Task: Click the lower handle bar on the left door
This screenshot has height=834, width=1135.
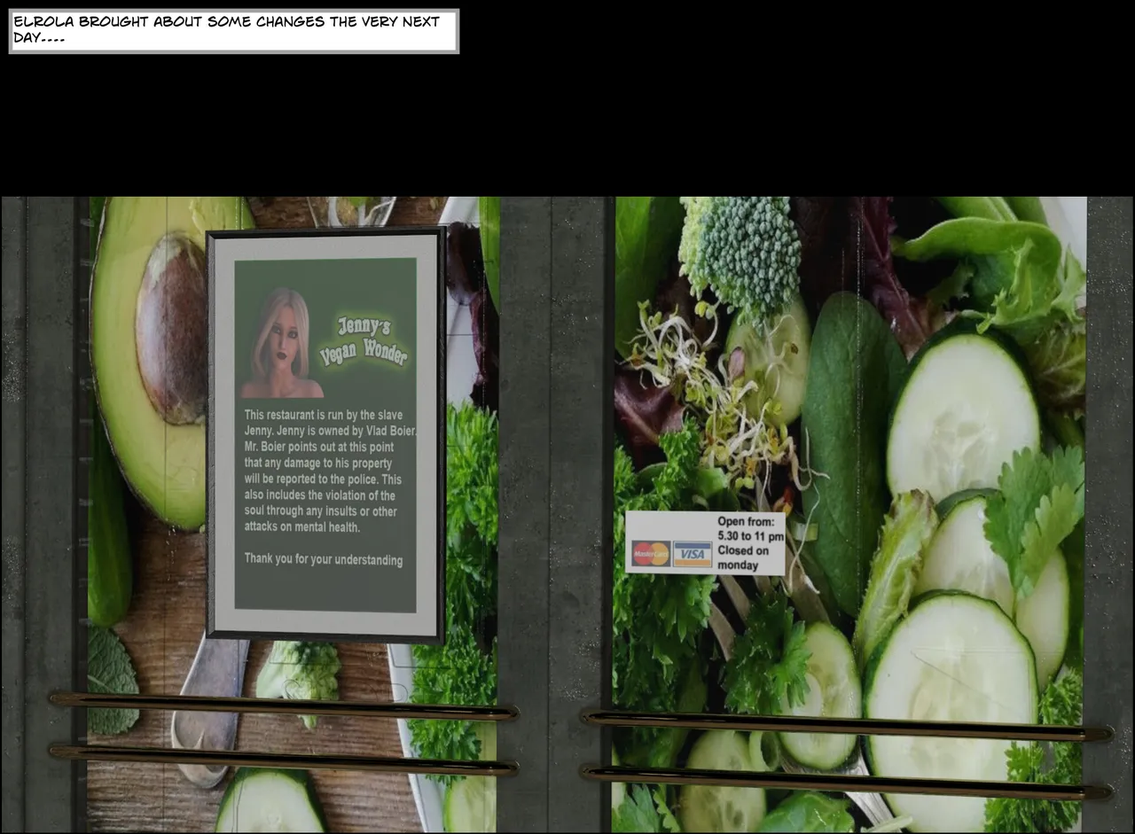Action: tap(284, 760)
